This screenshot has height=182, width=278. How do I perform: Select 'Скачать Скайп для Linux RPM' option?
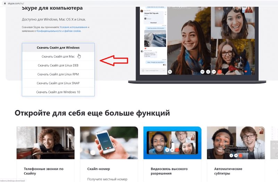(58, 74)
